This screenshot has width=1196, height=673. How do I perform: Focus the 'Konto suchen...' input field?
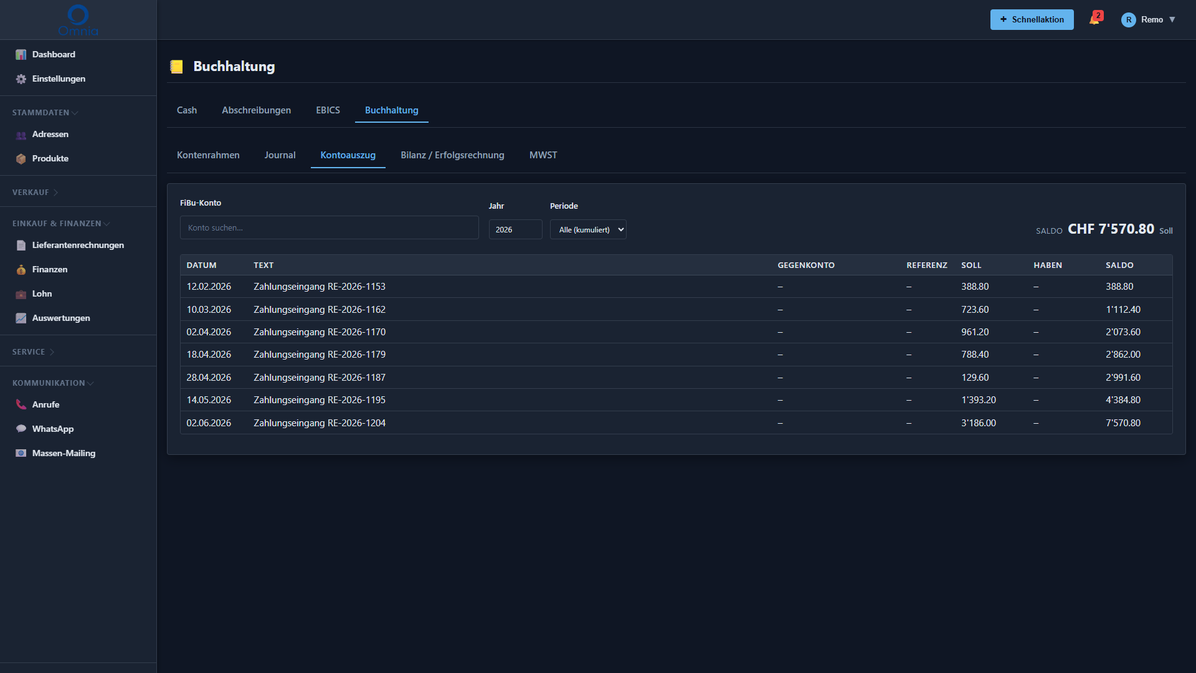[x=330, y=227]
